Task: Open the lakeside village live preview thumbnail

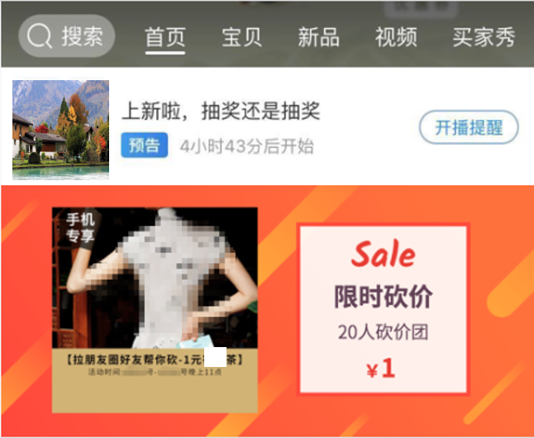Action: click(61, 130)
